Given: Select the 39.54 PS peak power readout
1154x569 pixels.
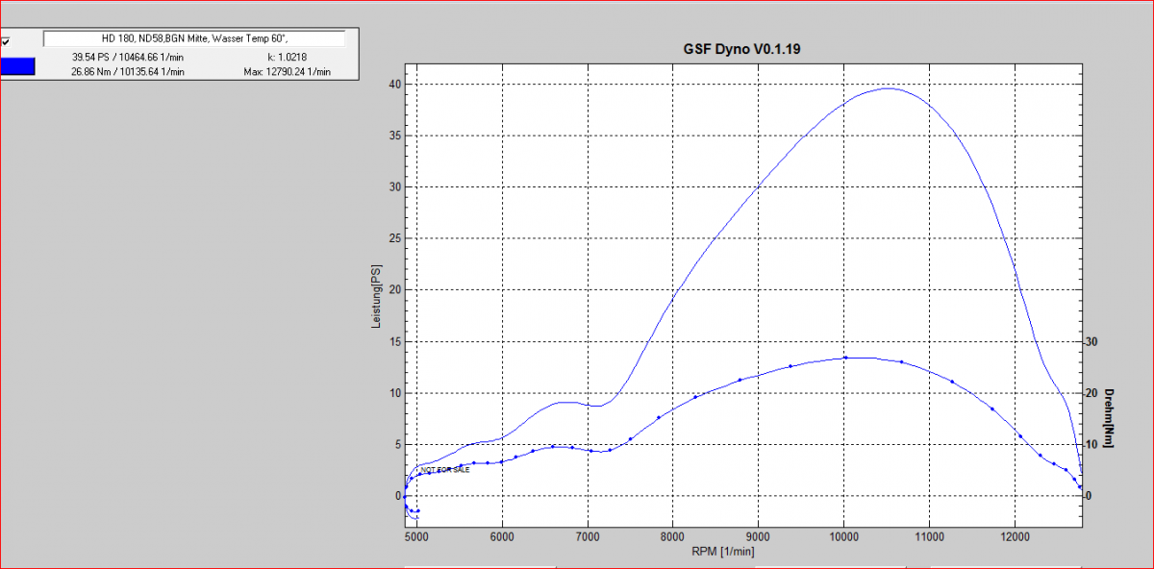Looking at the screenshot, I should (x=127, y=58).
